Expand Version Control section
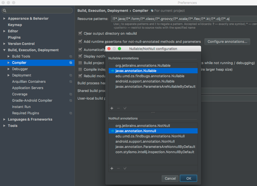 point(4,44)
